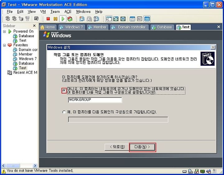Close the Sidebar with its X
The image size is (224, 175).
coord(34,26)
